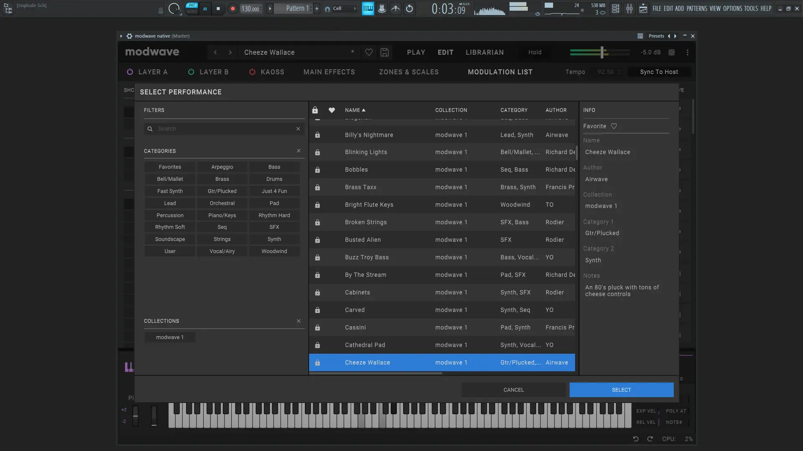
Task: Click the metronome icon in top toolbar
Action: tap(381, 8)
